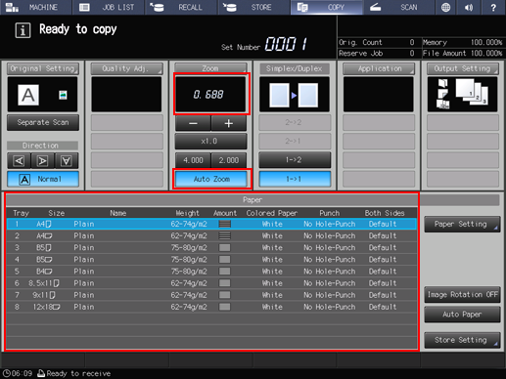
Task: Select upside-down original direction icon
Action: click(x=67, y=161)
